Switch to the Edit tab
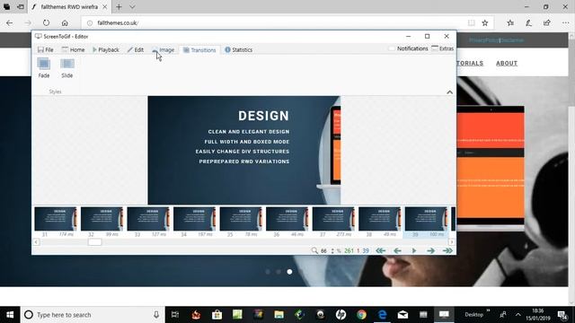575x323 pixels. coord(136,50)
